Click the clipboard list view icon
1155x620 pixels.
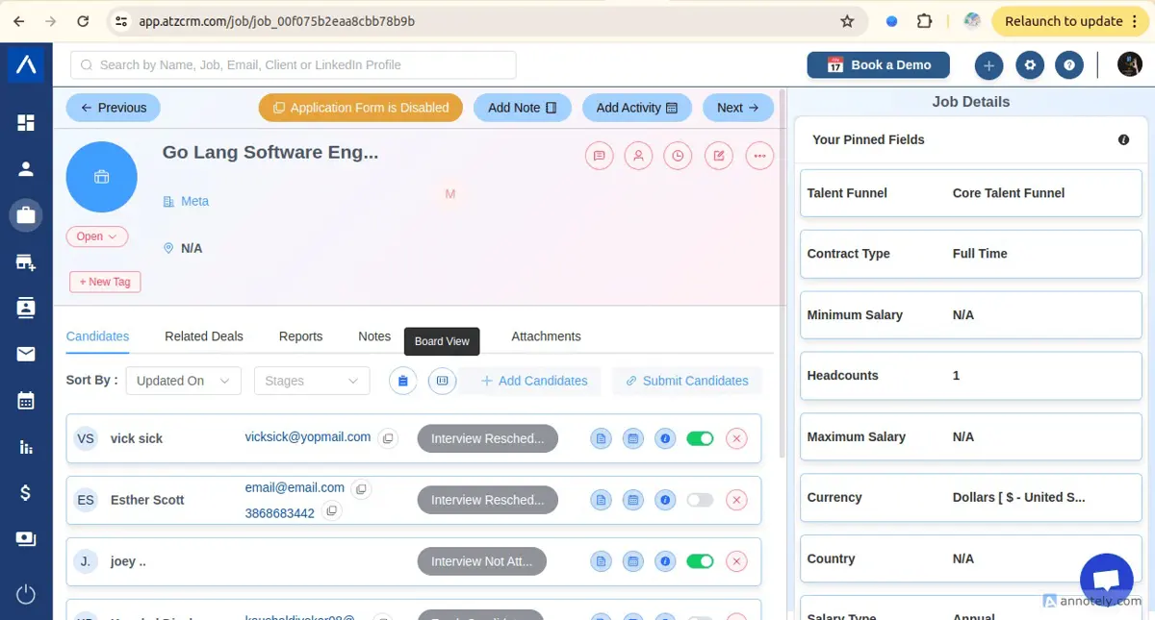click(403, 381)
